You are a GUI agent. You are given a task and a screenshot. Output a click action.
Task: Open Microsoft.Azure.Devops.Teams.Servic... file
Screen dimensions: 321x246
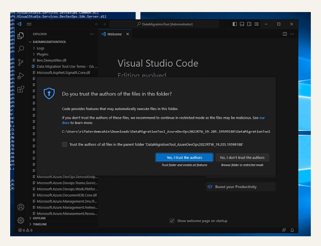coord(63,183)
